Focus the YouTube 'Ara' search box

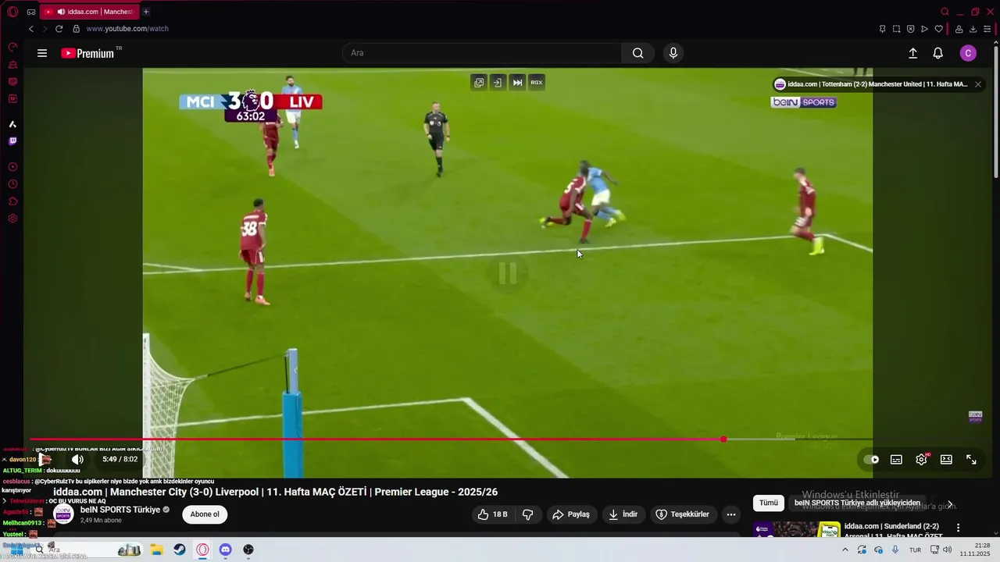pyautogui.click(x=482, y=53)
